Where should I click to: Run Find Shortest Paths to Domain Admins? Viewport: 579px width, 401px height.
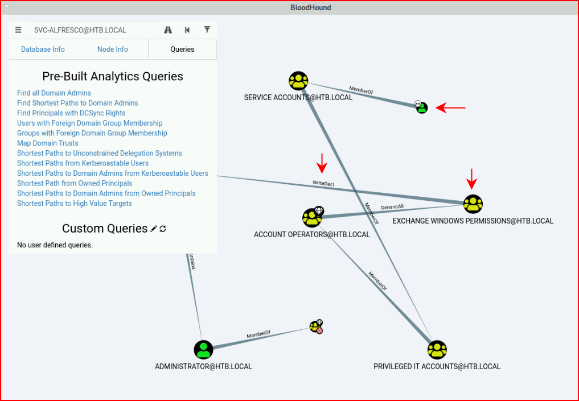click(x=77, y=103)
